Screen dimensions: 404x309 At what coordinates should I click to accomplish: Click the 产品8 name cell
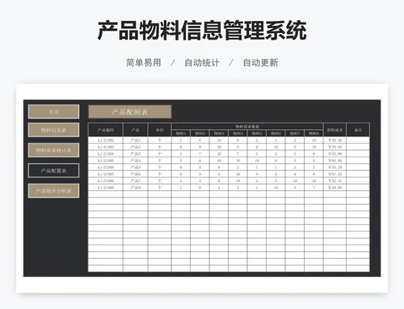click(135, 187)
